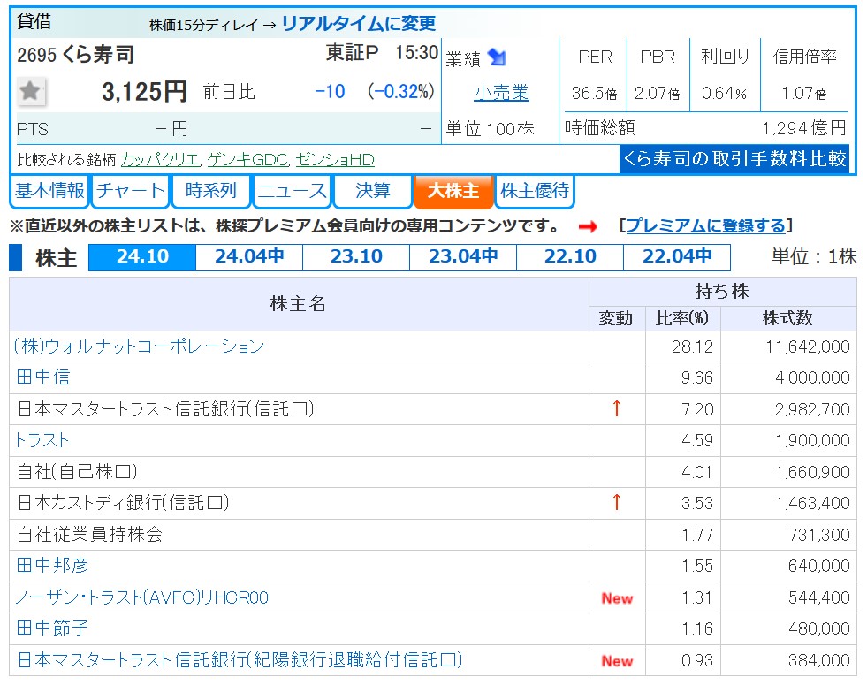This screenshot has width=867, height=685.
Task: Open shareholder ノーザン・トラスト(AVFC)リHCR00
Action: 141,597
